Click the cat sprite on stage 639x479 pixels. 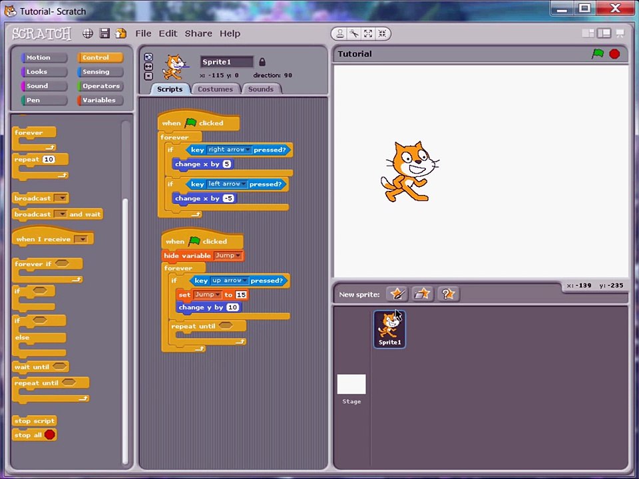pyautogui.click(x=409, y=171)
